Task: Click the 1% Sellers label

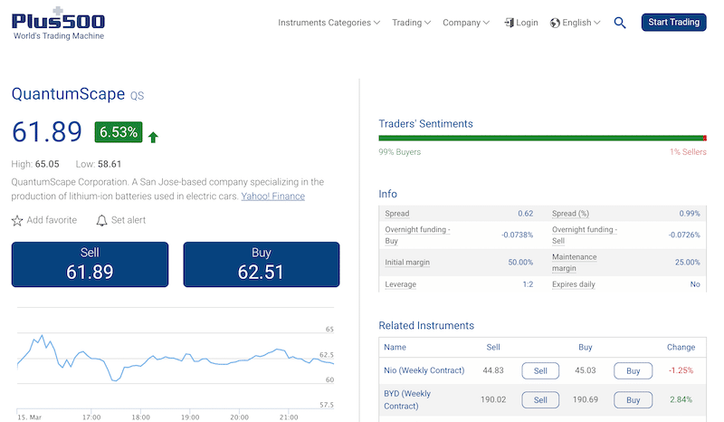Action: pos(688,151)
